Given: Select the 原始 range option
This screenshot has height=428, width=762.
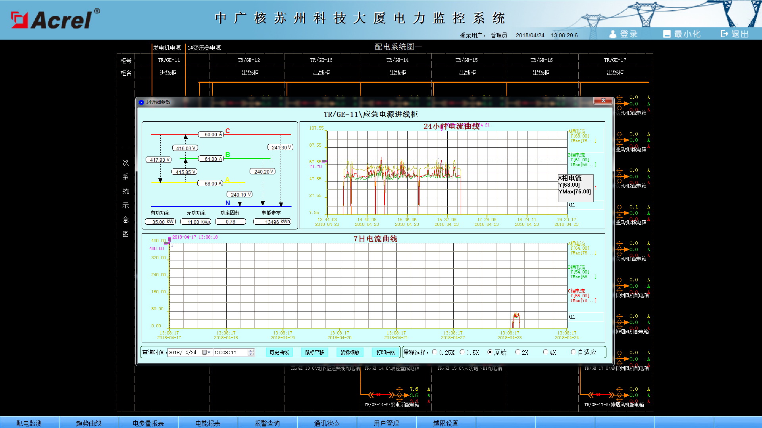Looking at the screenshot, I should pos(497,352).
